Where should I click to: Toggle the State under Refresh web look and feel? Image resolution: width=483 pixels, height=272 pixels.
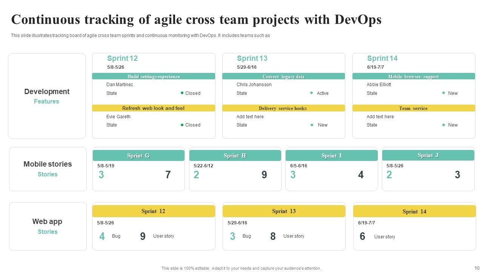112,125
